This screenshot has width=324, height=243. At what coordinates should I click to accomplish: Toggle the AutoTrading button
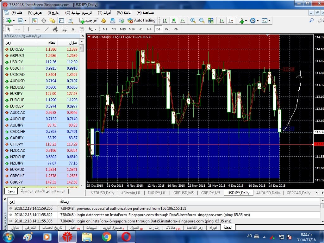[x=141, y=21]
